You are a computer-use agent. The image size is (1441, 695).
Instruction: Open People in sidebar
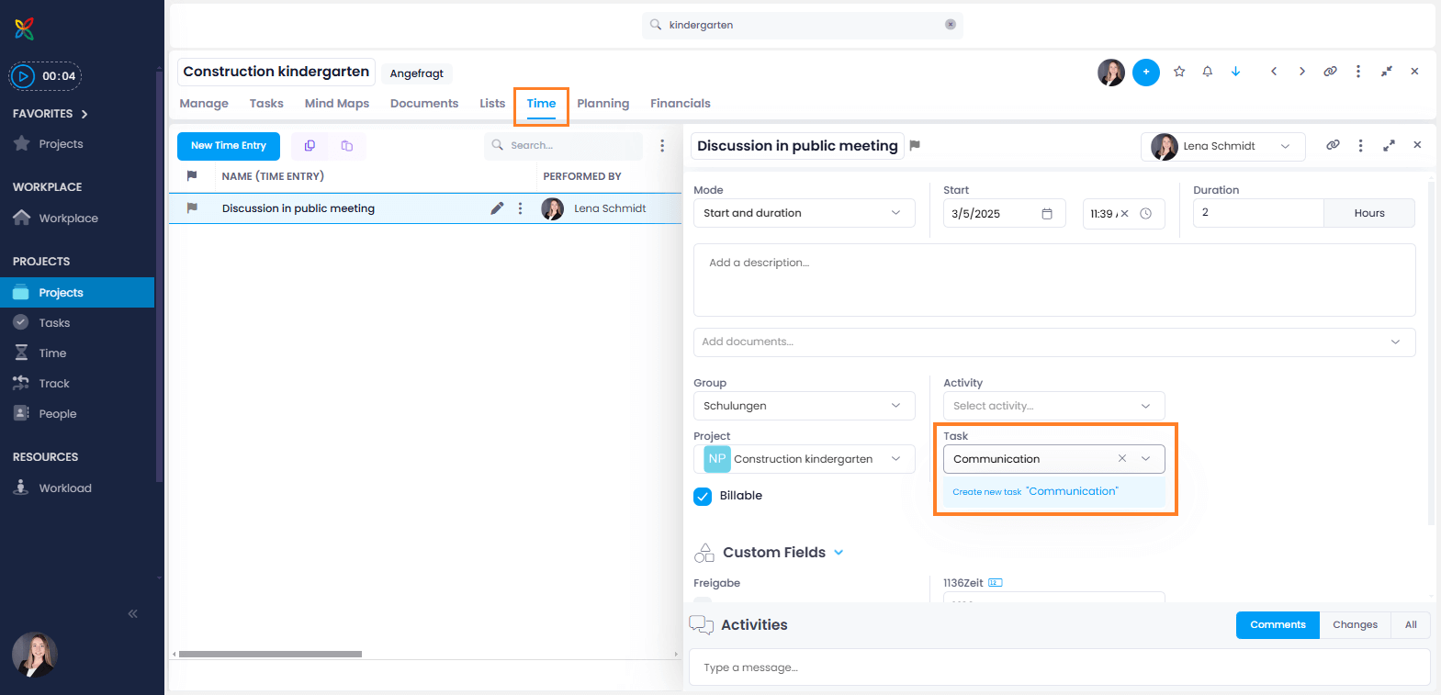57,414
